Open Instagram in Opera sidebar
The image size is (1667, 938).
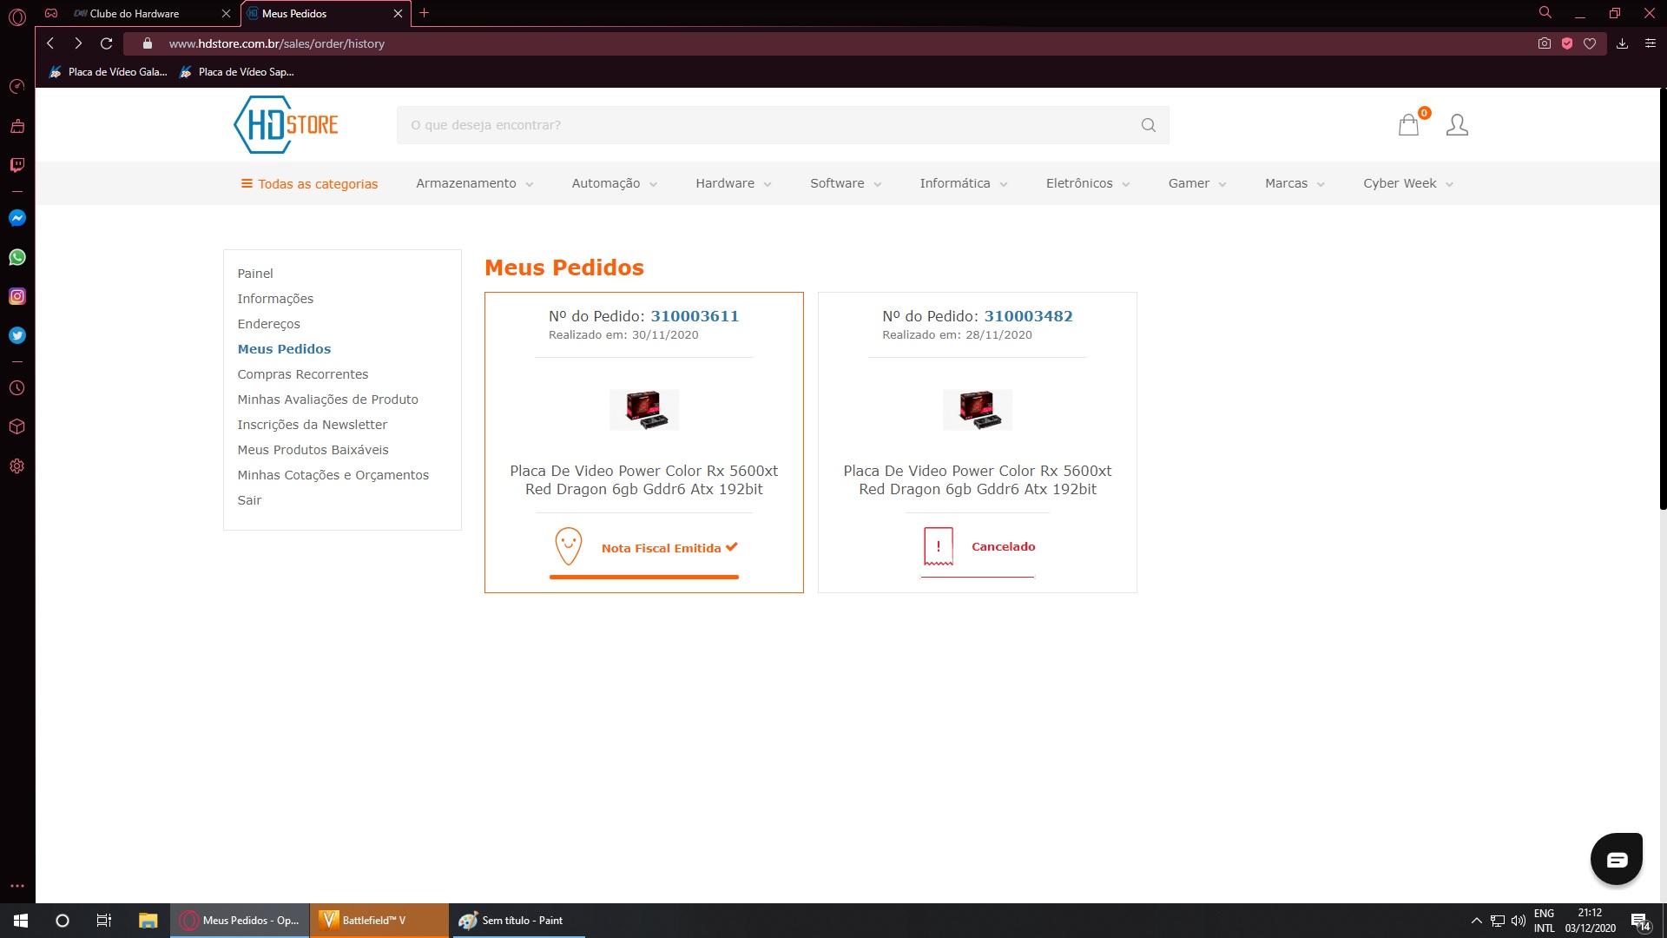[x=17, y=296]
